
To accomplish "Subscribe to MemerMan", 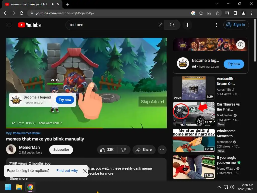I will click(x=61, y=150).
